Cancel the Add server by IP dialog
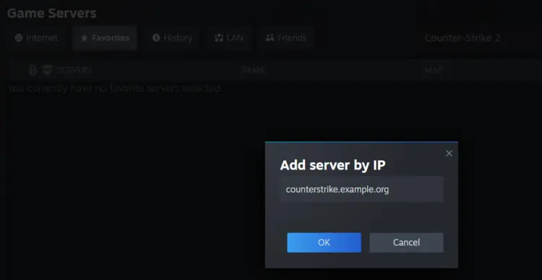542x280 pixels. (x=406, y=242)
